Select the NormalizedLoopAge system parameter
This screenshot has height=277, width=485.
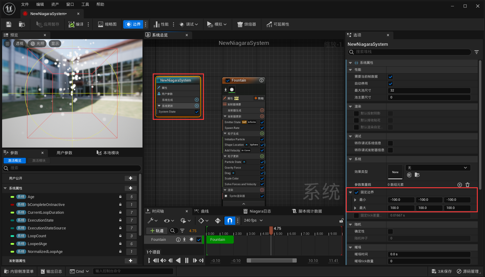[x=45, y=252]
